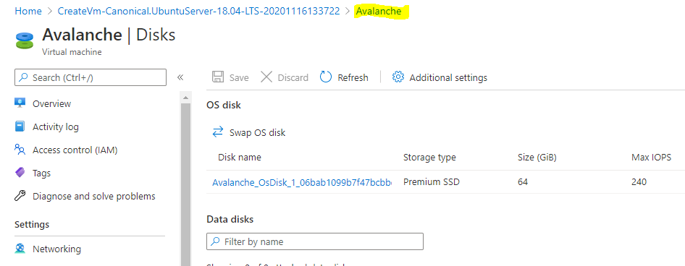Click the sidebar scroll up arrow

[185, 98]
